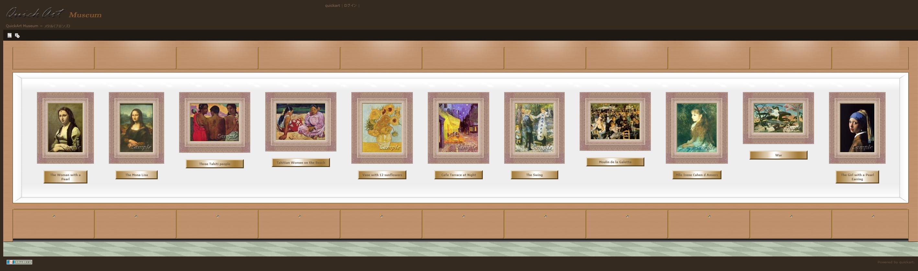Screen dimensions: 918x271
Task: Click the Three Tahiti people name plate
Action: click(215, 164)
